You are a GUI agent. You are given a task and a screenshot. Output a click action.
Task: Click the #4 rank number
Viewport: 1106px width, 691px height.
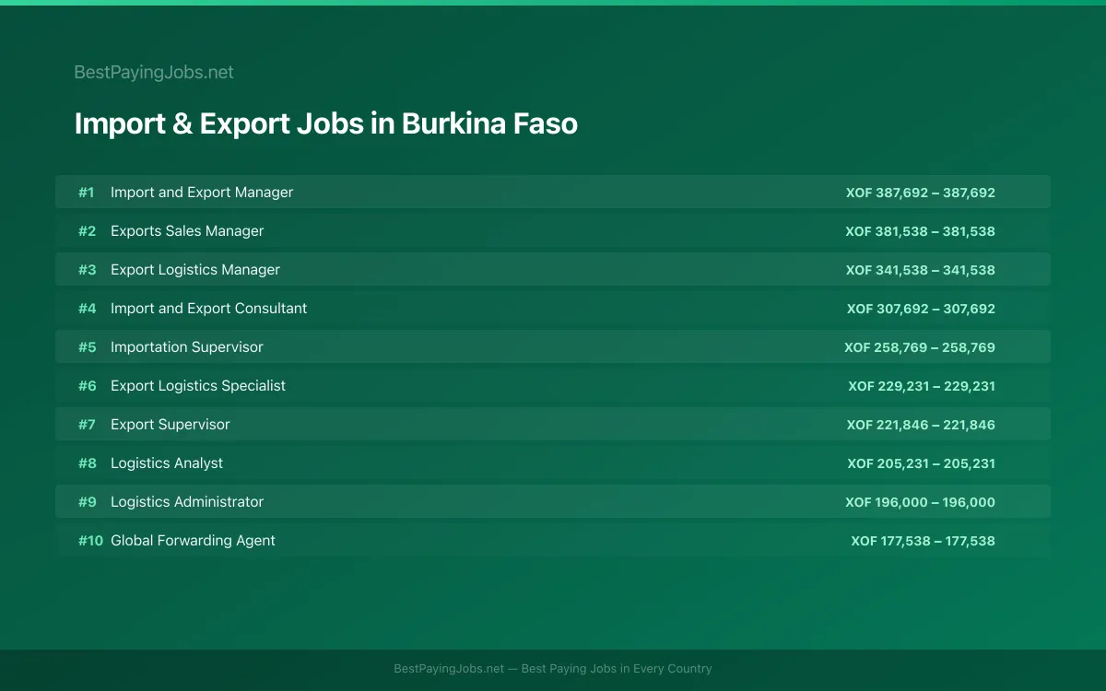(87, 309)
